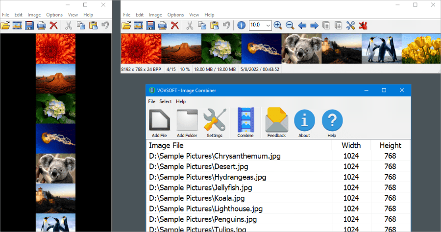Click status bar entry 18.00 MB / 18.00 MB
This screenshot has height=232, width=441.
click(x=215, y=70)
